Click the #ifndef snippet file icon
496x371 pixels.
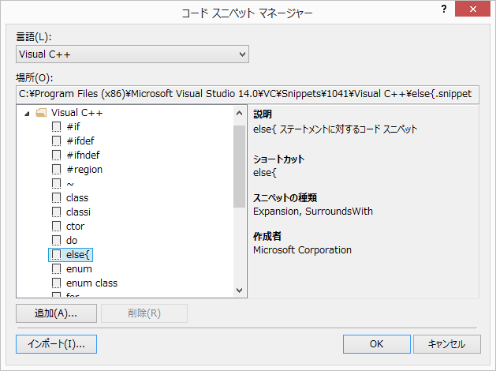[x=56, y=156]
